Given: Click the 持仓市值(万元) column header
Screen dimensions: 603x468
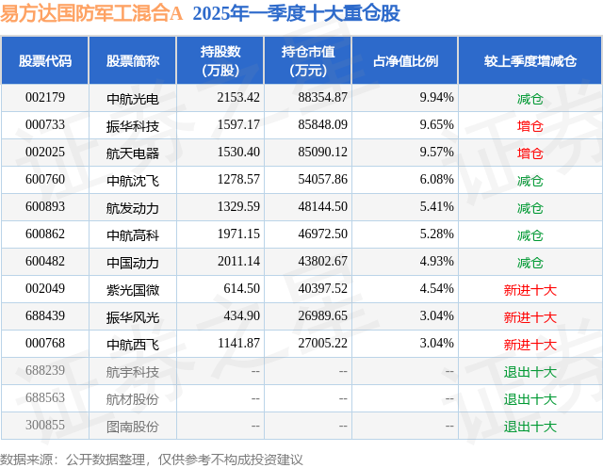Looking at the screenshot, I should [x=308, y=60].
